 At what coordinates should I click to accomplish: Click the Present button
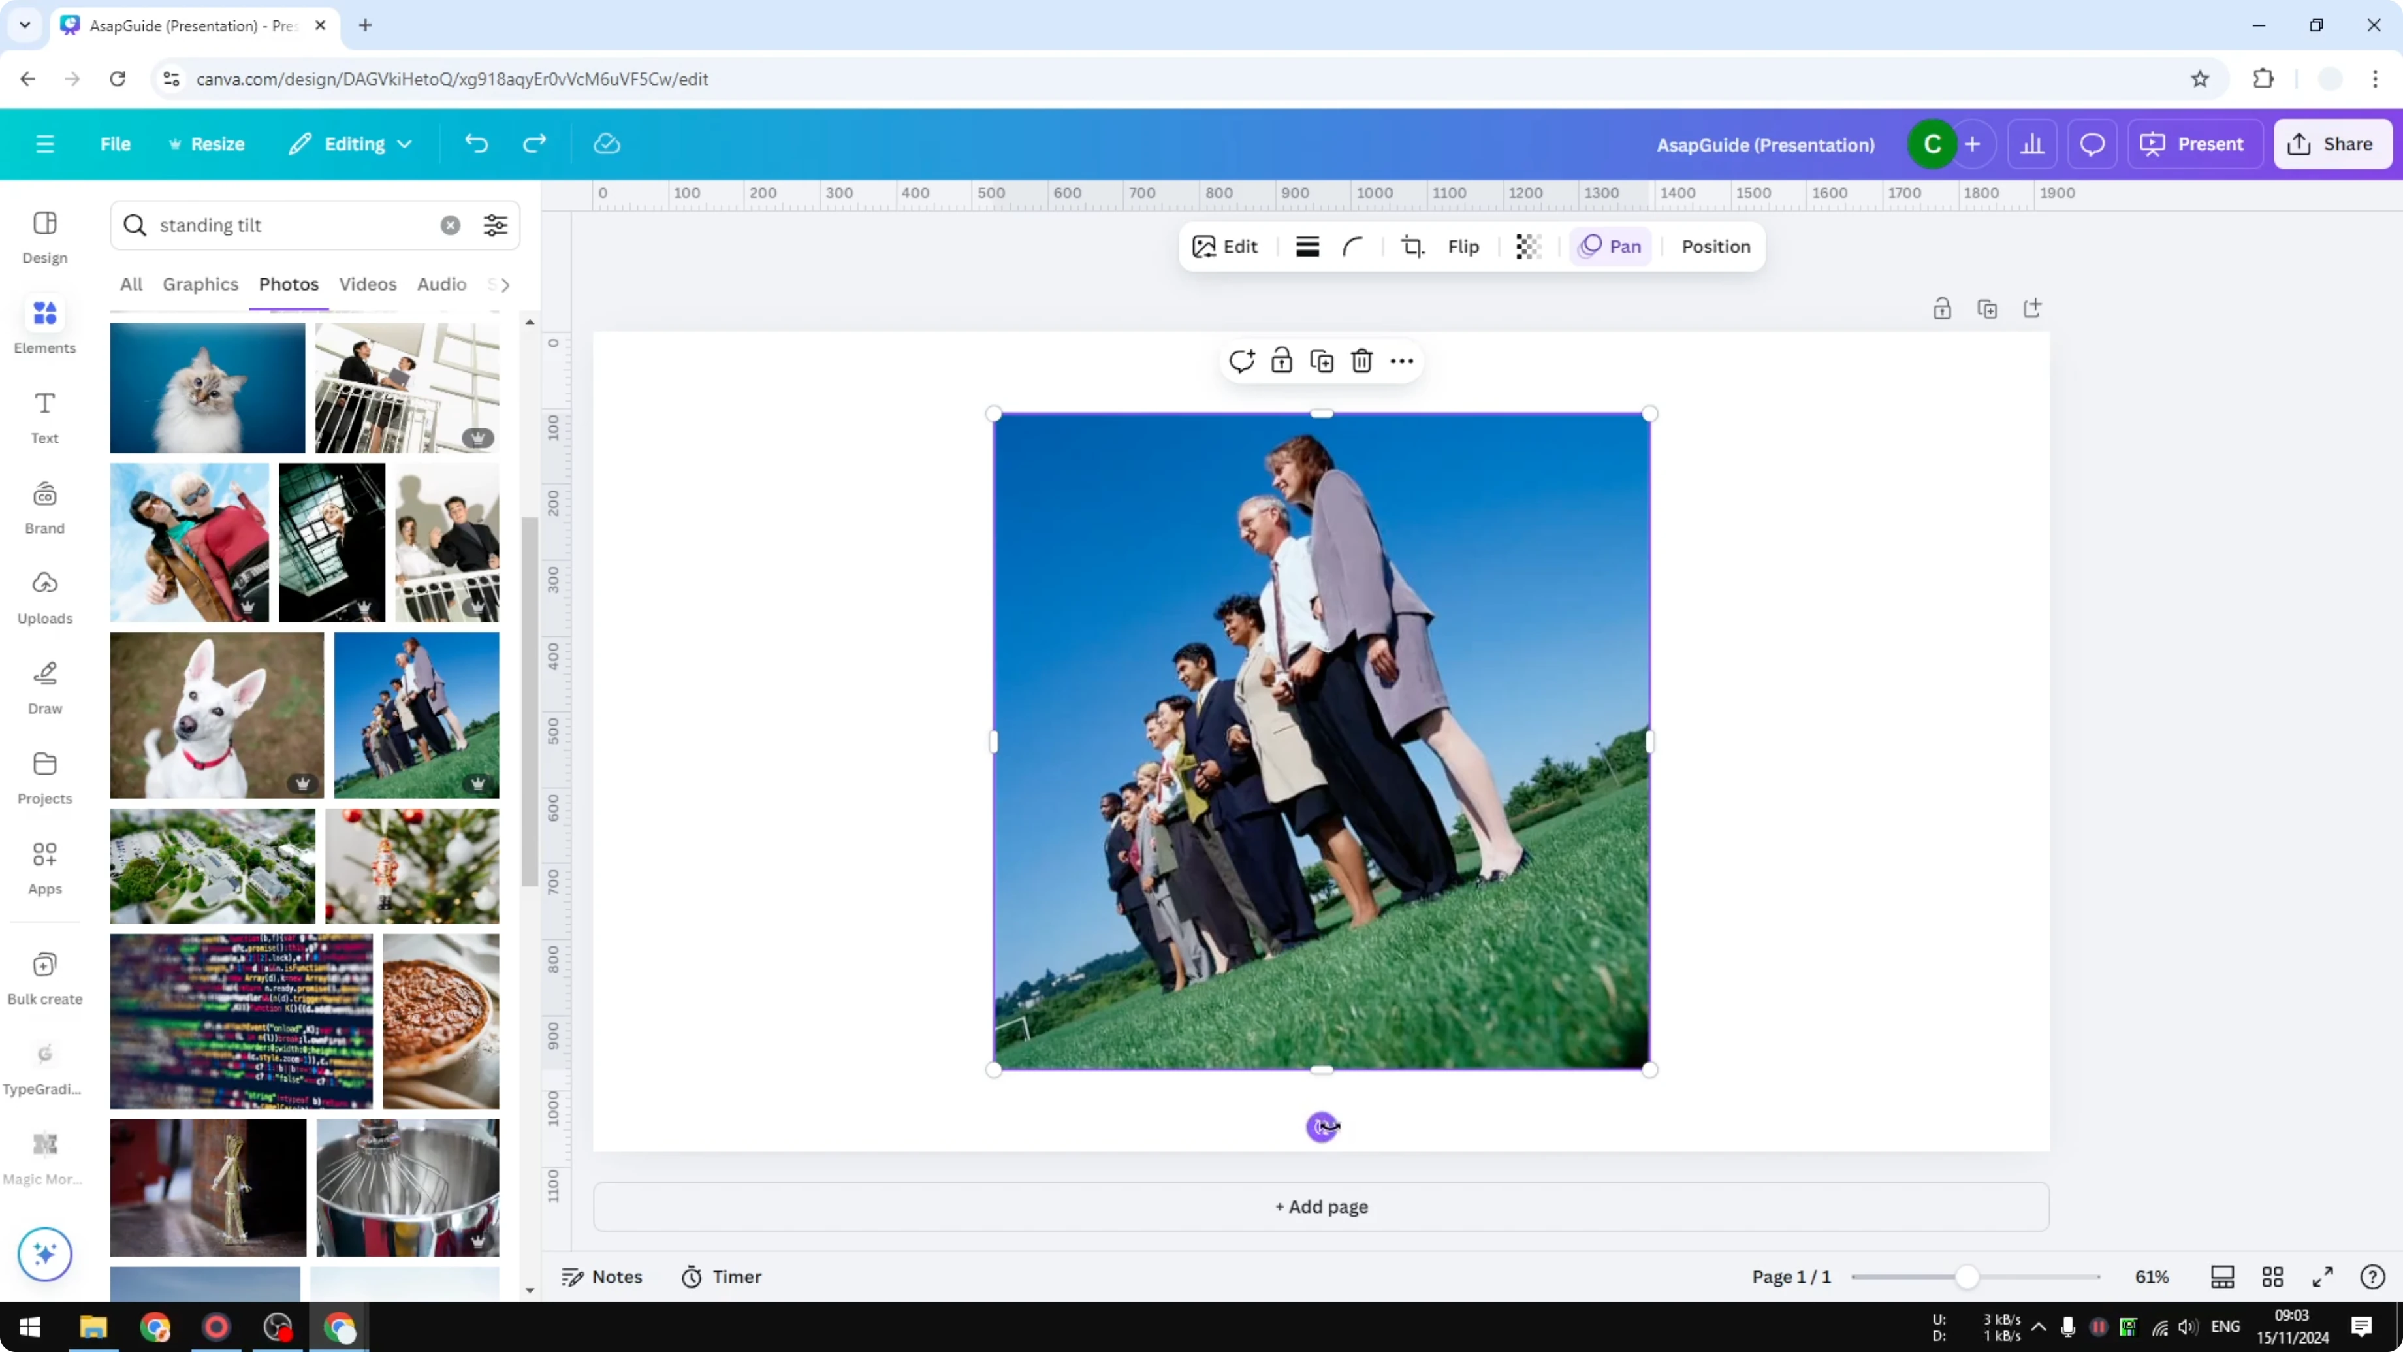point(2195,144)
